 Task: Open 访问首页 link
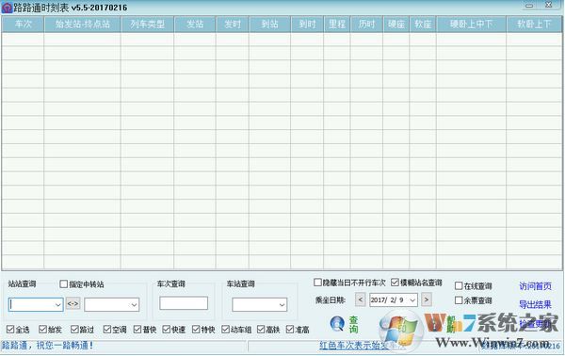[x=535, y=286]
